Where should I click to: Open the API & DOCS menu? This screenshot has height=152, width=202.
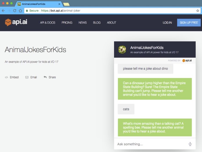(x=48, y=23)
